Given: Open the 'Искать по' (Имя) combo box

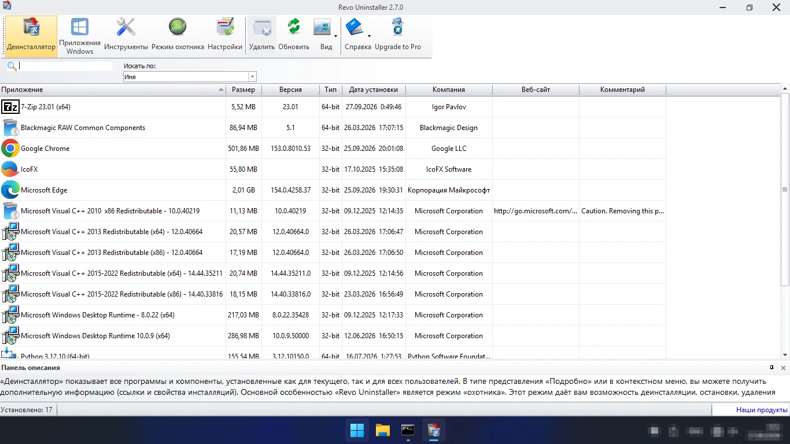Looking at the screenshot, I should [x=190, y=77].
